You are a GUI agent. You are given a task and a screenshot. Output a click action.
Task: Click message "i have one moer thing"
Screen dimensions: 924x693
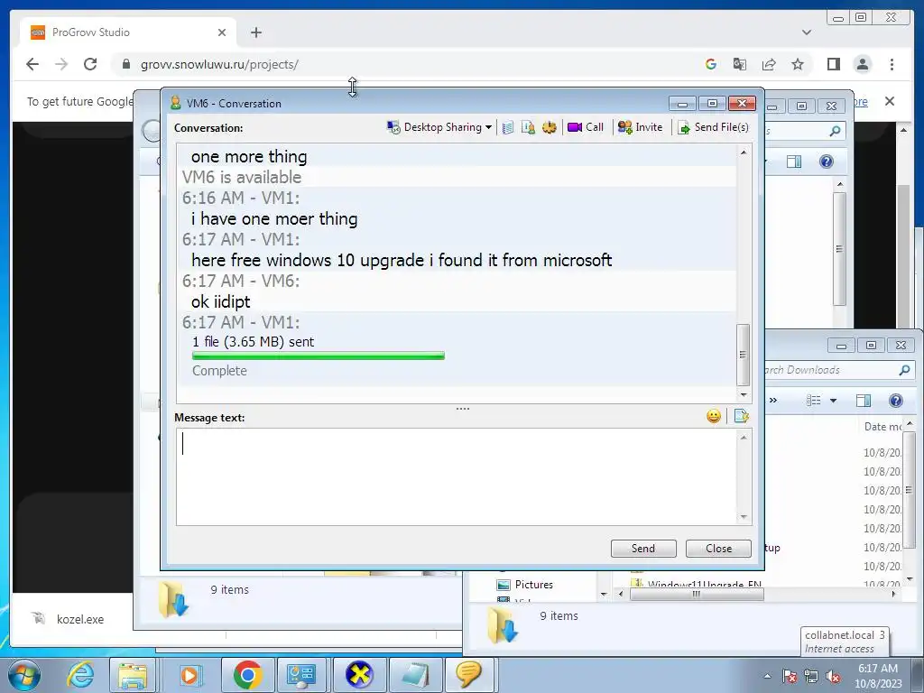(x=274, y=218)
